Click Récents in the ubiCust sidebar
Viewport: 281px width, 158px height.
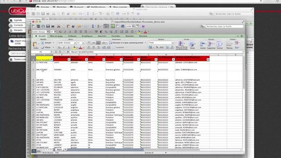18,30
